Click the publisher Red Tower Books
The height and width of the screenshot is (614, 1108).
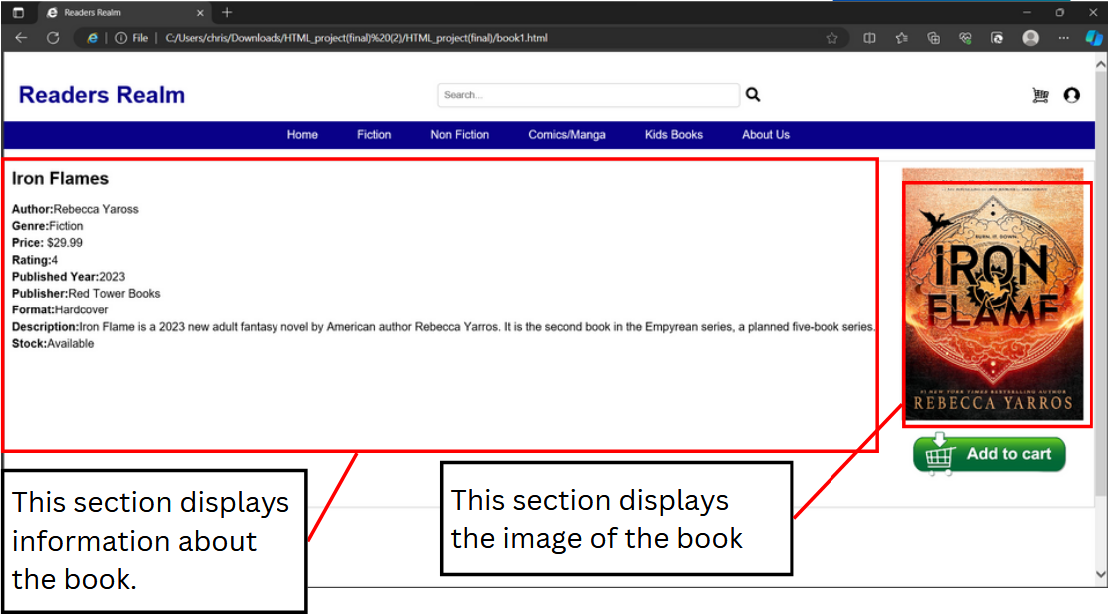[x=115, y=294]
